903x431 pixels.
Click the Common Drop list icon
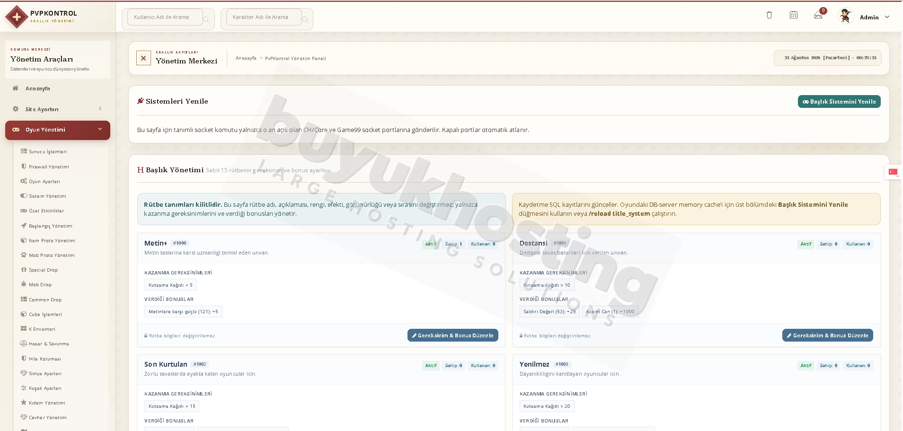point(24,299)
